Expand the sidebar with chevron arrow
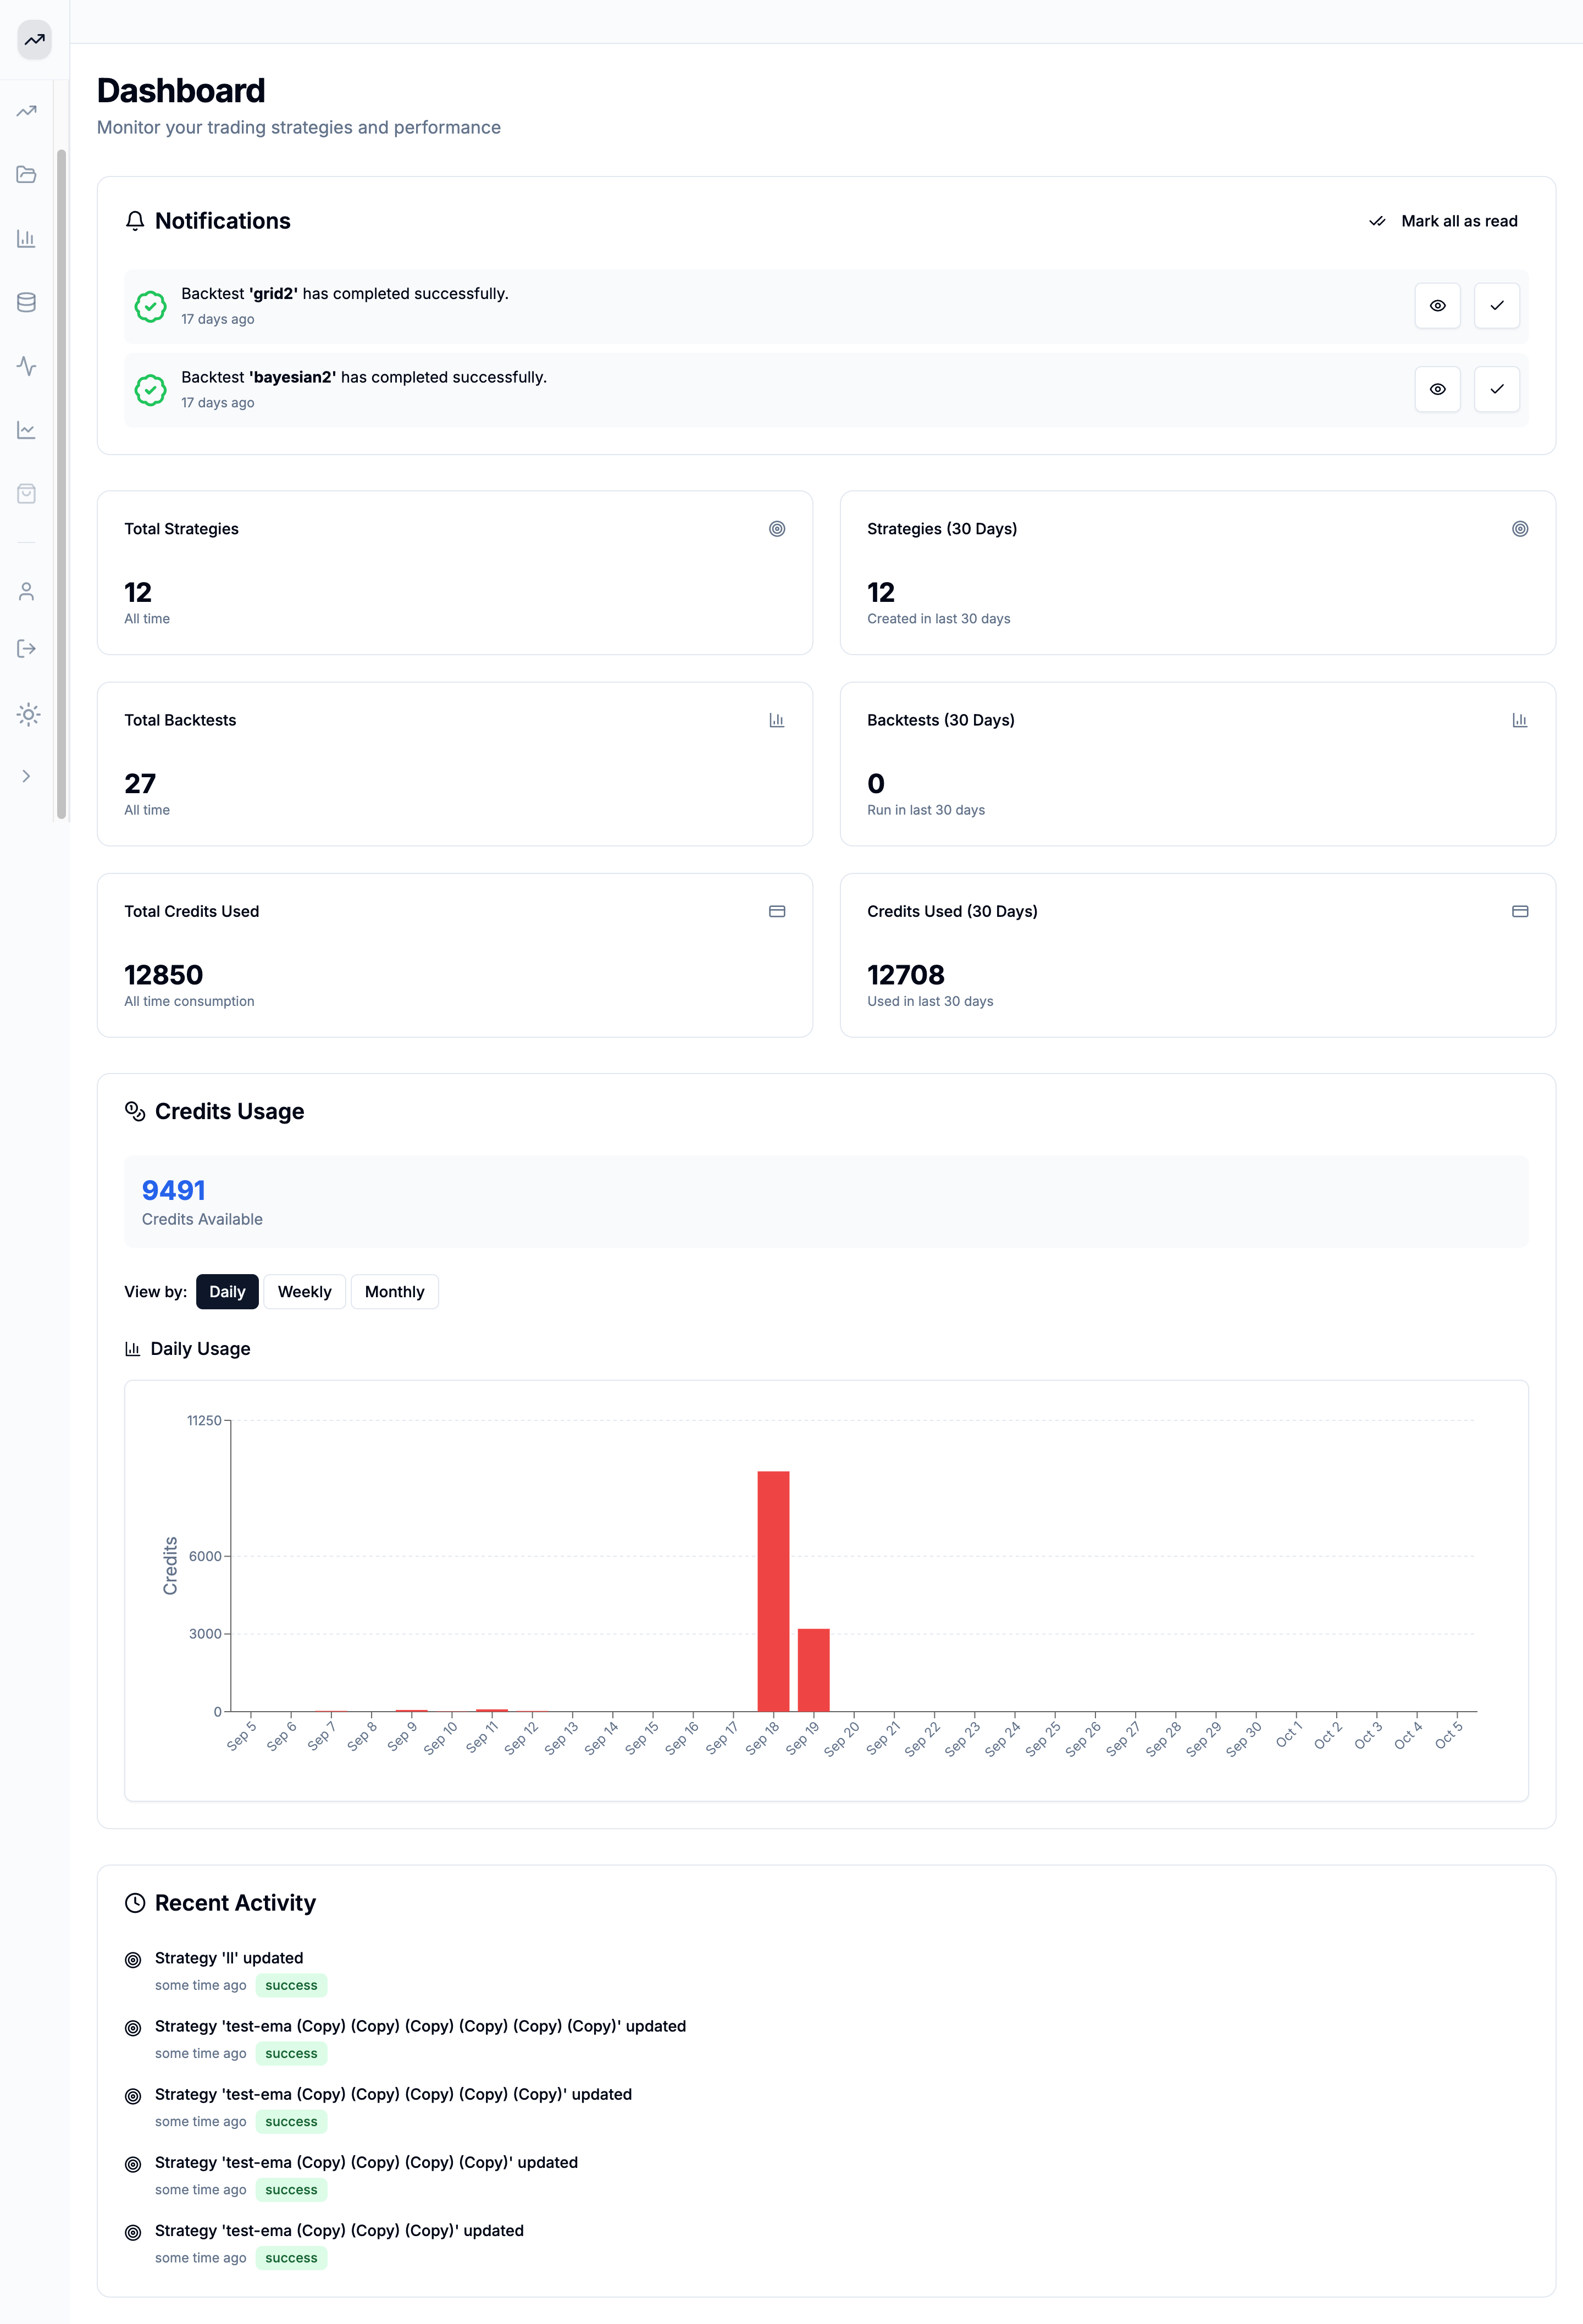Screen dimensions: 1583x2324 click(x=27, y=776)
